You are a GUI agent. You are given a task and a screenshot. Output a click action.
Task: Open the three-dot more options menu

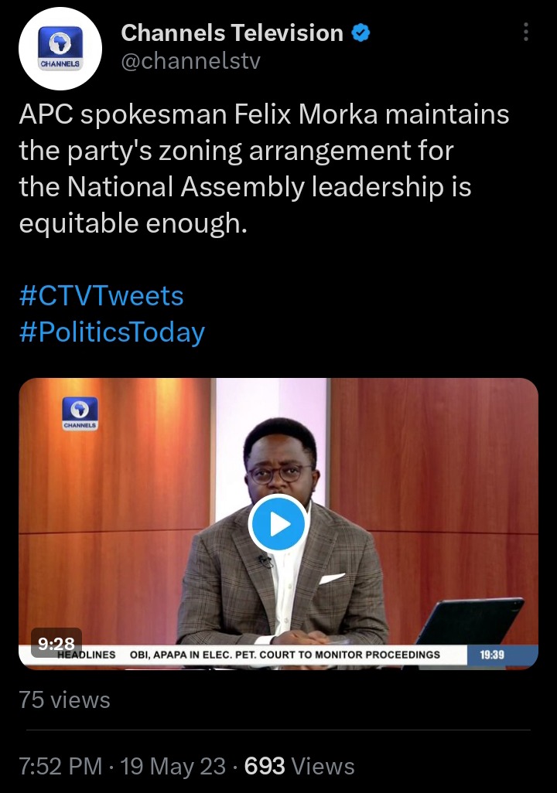pos(526,32)
